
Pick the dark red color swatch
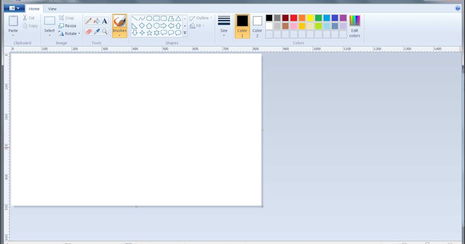pyautogui.click(x=286, y=18)
